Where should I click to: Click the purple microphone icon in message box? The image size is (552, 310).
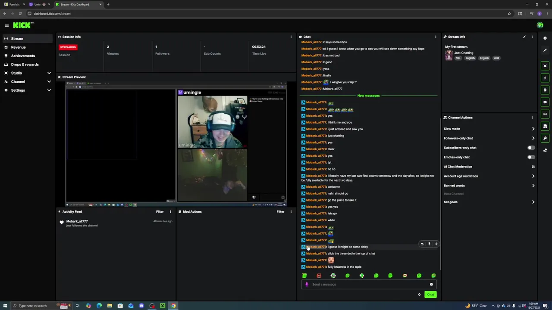pos(307,284)
